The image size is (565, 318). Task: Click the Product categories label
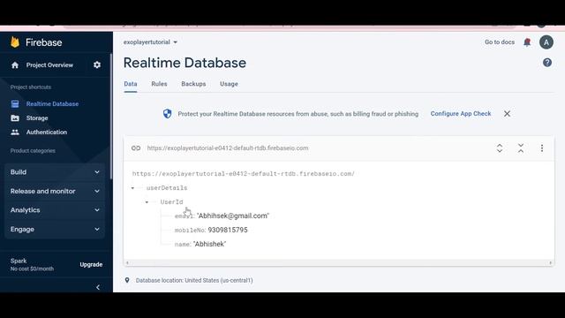click(33, 151)
